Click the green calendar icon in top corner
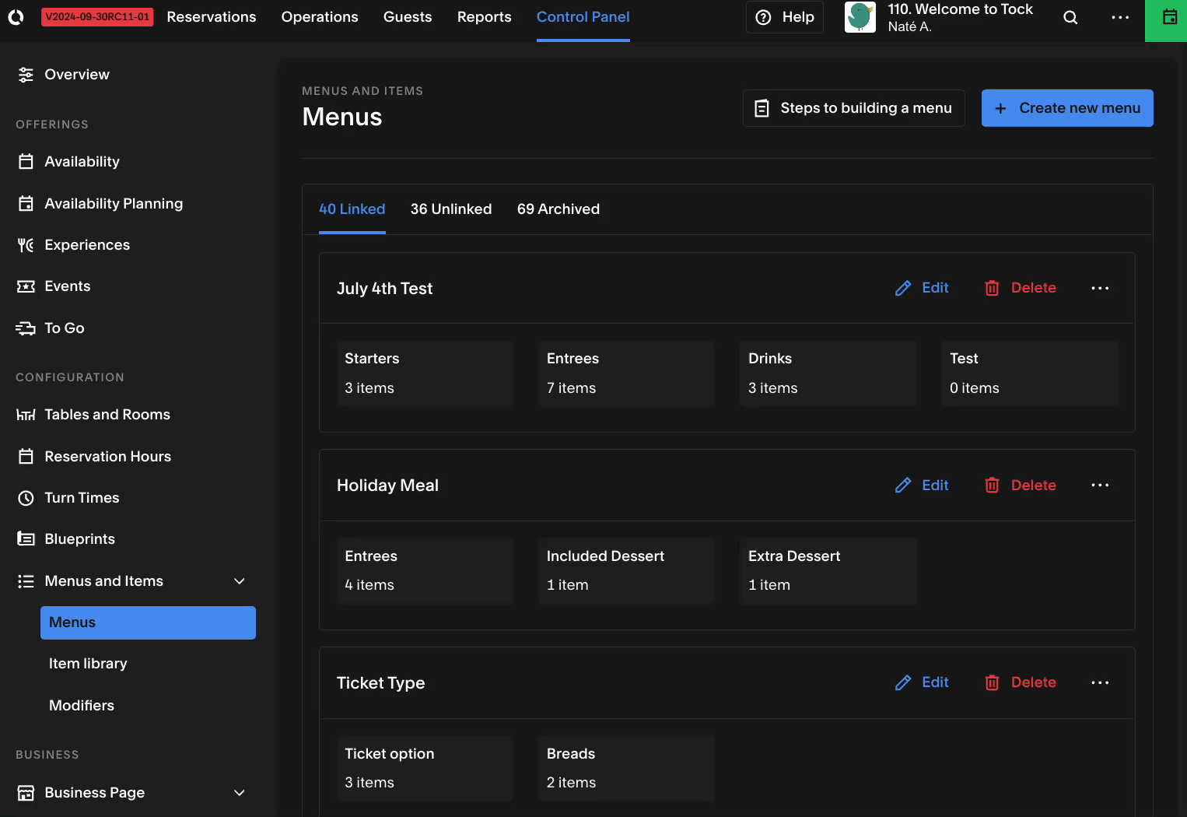This screenshot has height=817, width=1187. 1169,17
